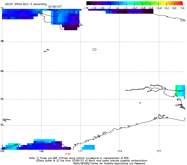Click the color bar label -4
Viewport: 187px width, 165px height.
coord(117,8)
